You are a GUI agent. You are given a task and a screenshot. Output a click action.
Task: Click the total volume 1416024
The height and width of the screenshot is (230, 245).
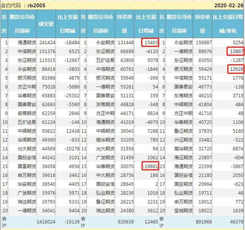46,222
